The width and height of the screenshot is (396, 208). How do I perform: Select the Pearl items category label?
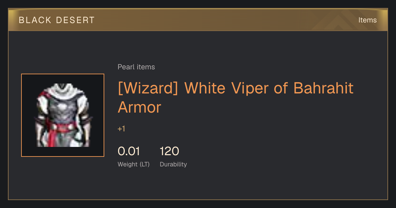tap(136, 67)
